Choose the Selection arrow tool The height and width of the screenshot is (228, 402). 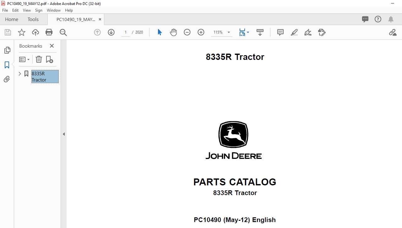160,32
